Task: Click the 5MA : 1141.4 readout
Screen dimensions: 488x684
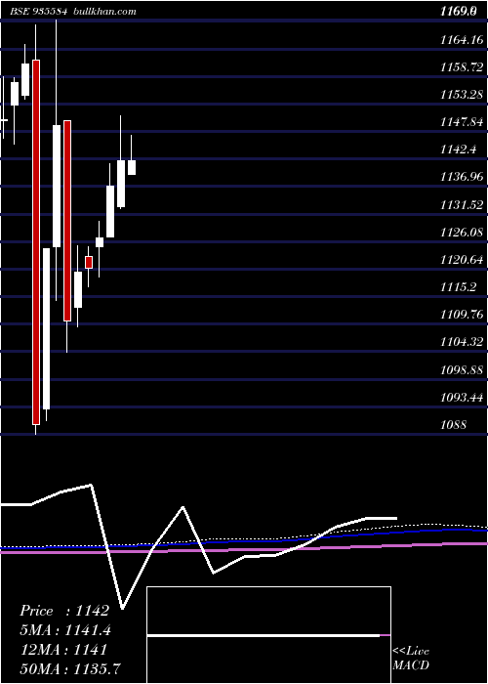Action: coord(65,630)
